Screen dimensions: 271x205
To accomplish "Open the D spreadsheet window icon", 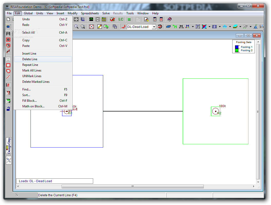I will tap(155, 19).
